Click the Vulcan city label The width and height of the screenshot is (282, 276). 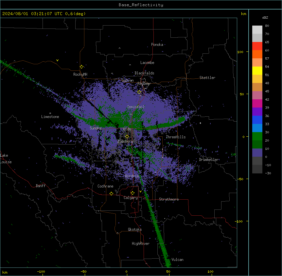click(x=178, y=260)
